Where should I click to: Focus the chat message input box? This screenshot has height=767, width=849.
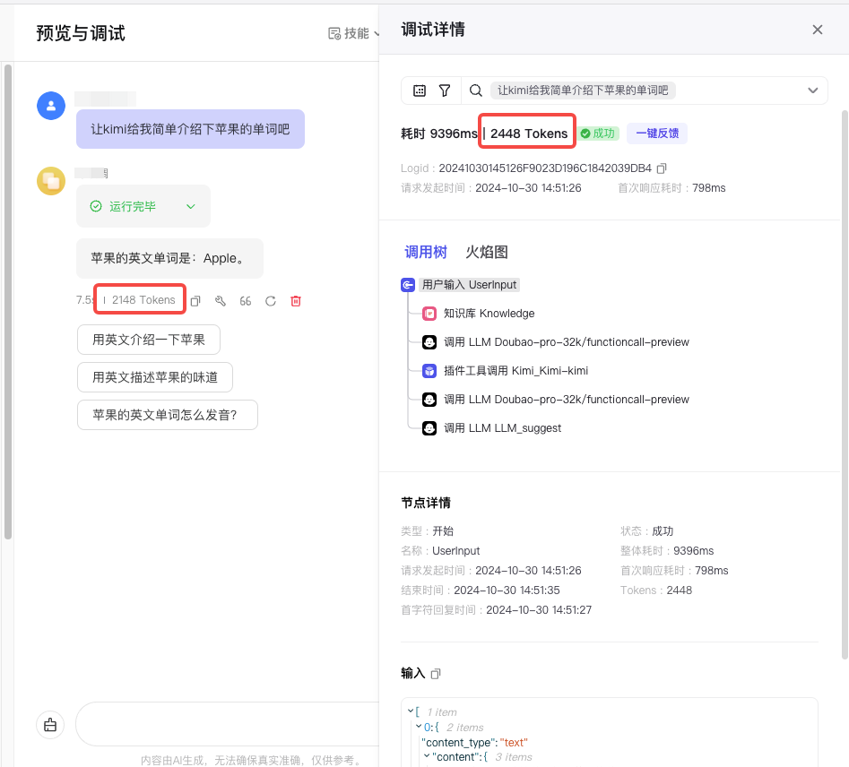click(x=228, y=724)
